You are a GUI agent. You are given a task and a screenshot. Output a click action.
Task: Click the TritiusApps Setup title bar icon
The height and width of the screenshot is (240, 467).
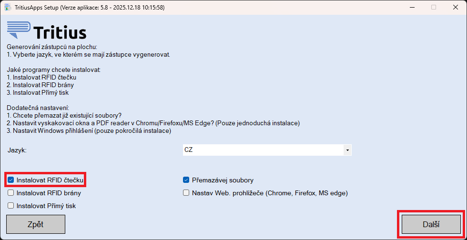tap(8, 7)
